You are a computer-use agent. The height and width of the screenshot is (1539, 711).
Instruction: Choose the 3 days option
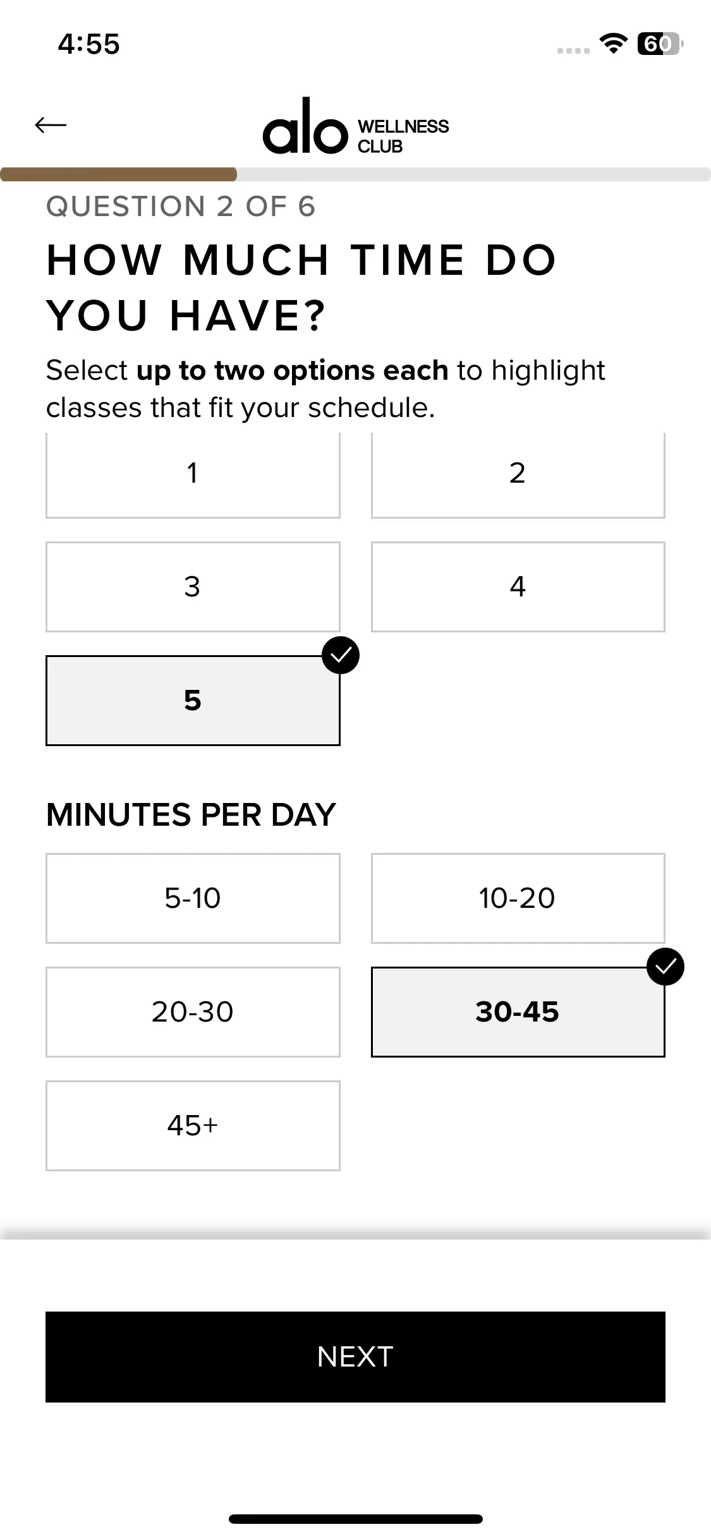tap(193, 586)
